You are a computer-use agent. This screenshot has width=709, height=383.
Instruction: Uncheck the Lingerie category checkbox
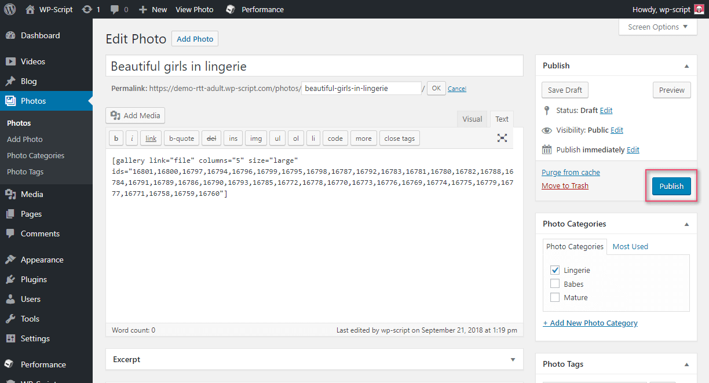click(x=555, y=270)
